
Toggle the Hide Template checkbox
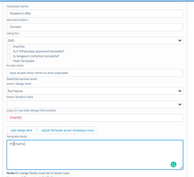[x=9, y=61]
